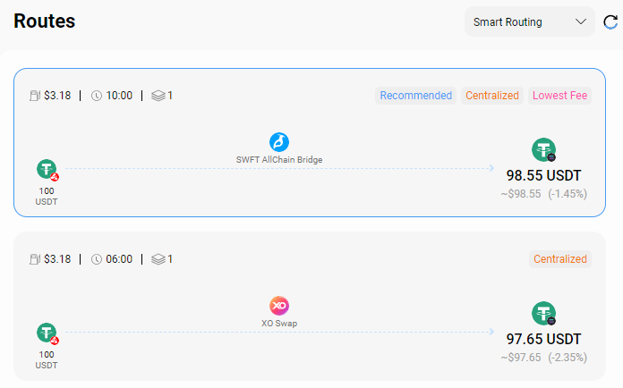Click the refresh routes icon

click(x=610, y=21)
